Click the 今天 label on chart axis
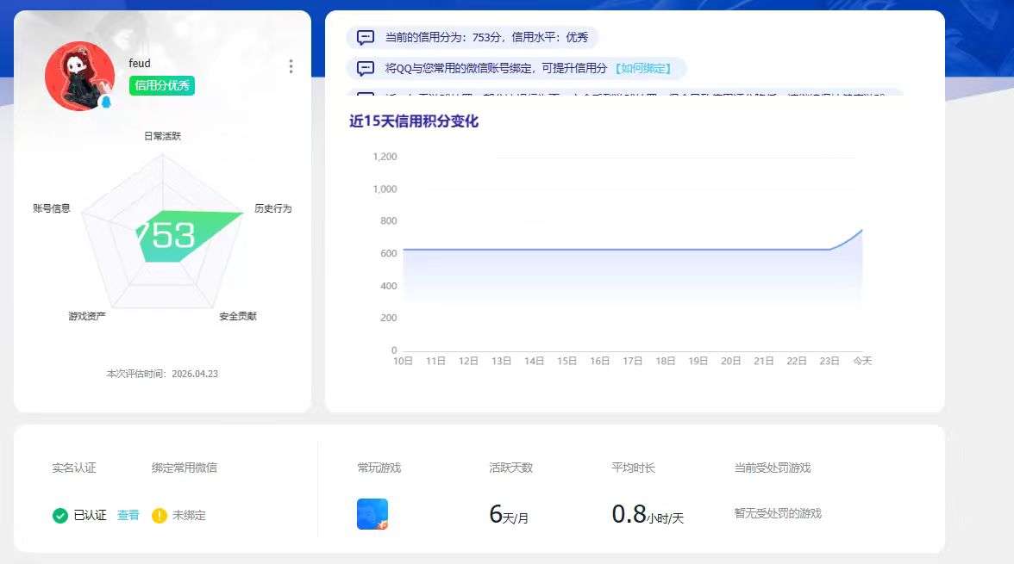Image resolution: width=1014 pixels, height=564 pixels. (x=862, y=361)
